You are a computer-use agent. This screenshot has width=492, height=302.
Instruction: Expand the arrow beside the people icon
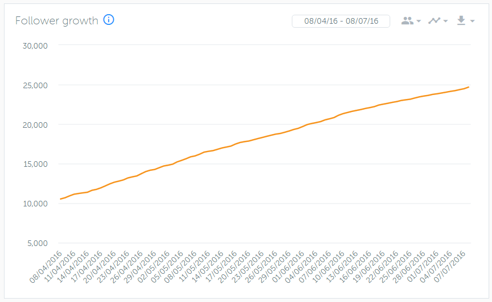pyautogui.click(x=418, y=21)
